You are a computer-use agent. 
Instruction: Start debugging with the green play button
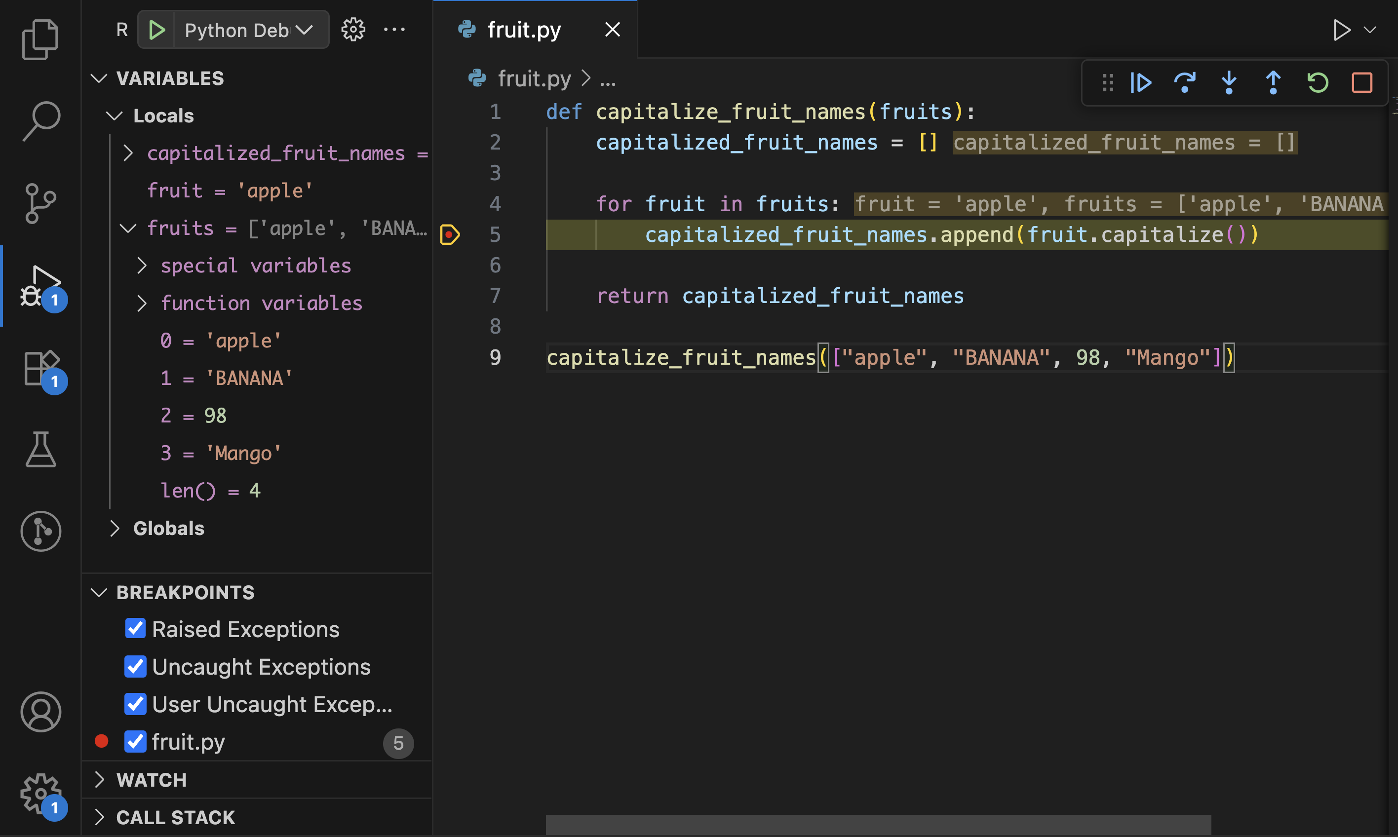[157, 30]
